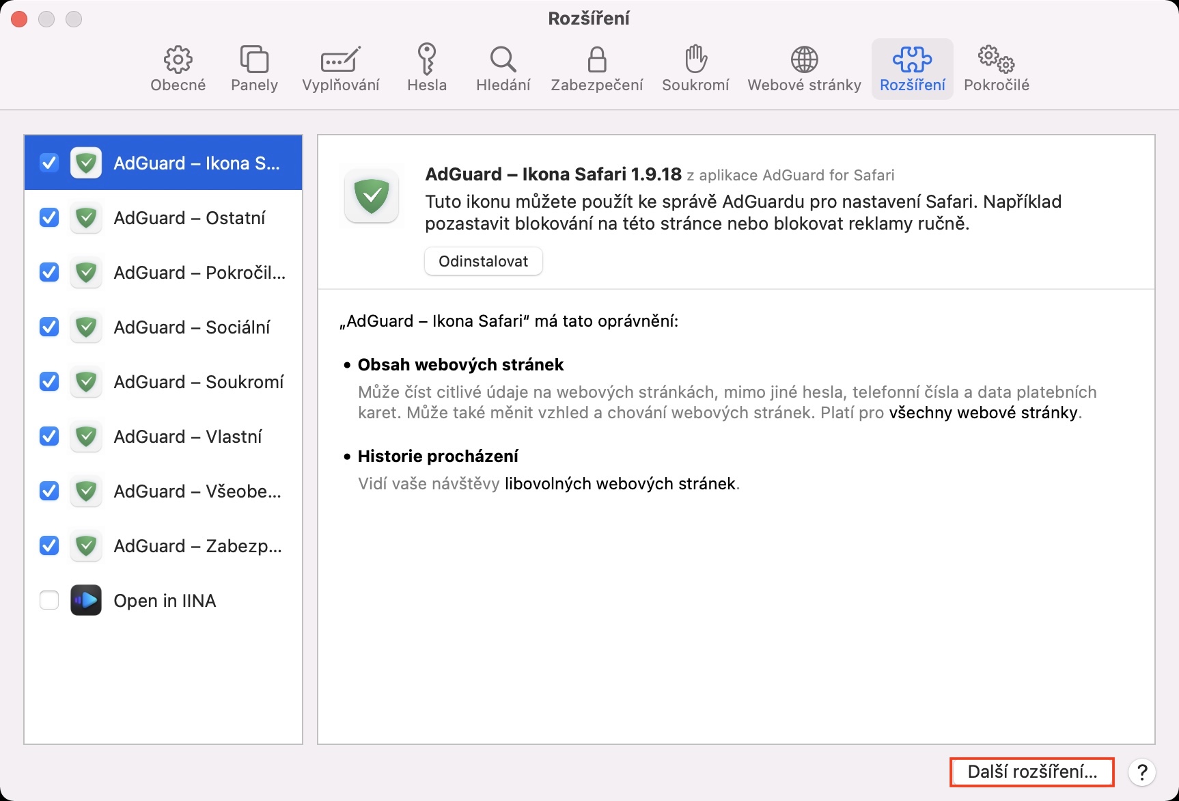
Task: Uncheck the AdGuard – Sociální extension
Action: [x=49, y=327]
